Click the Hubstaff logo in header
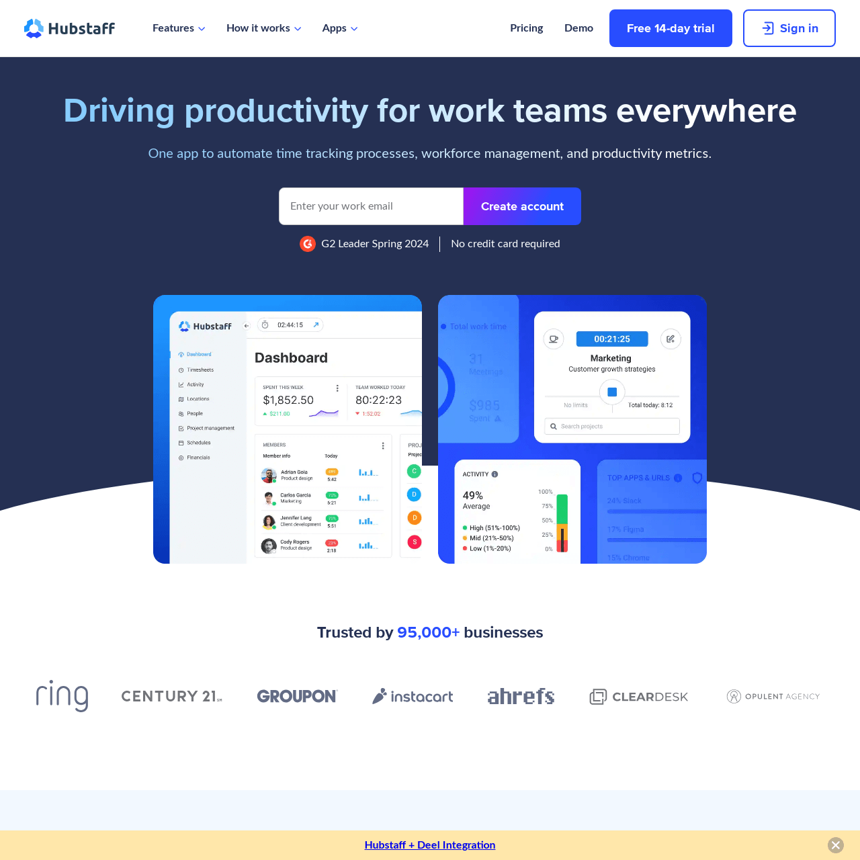860x860 pixels. 69,28
